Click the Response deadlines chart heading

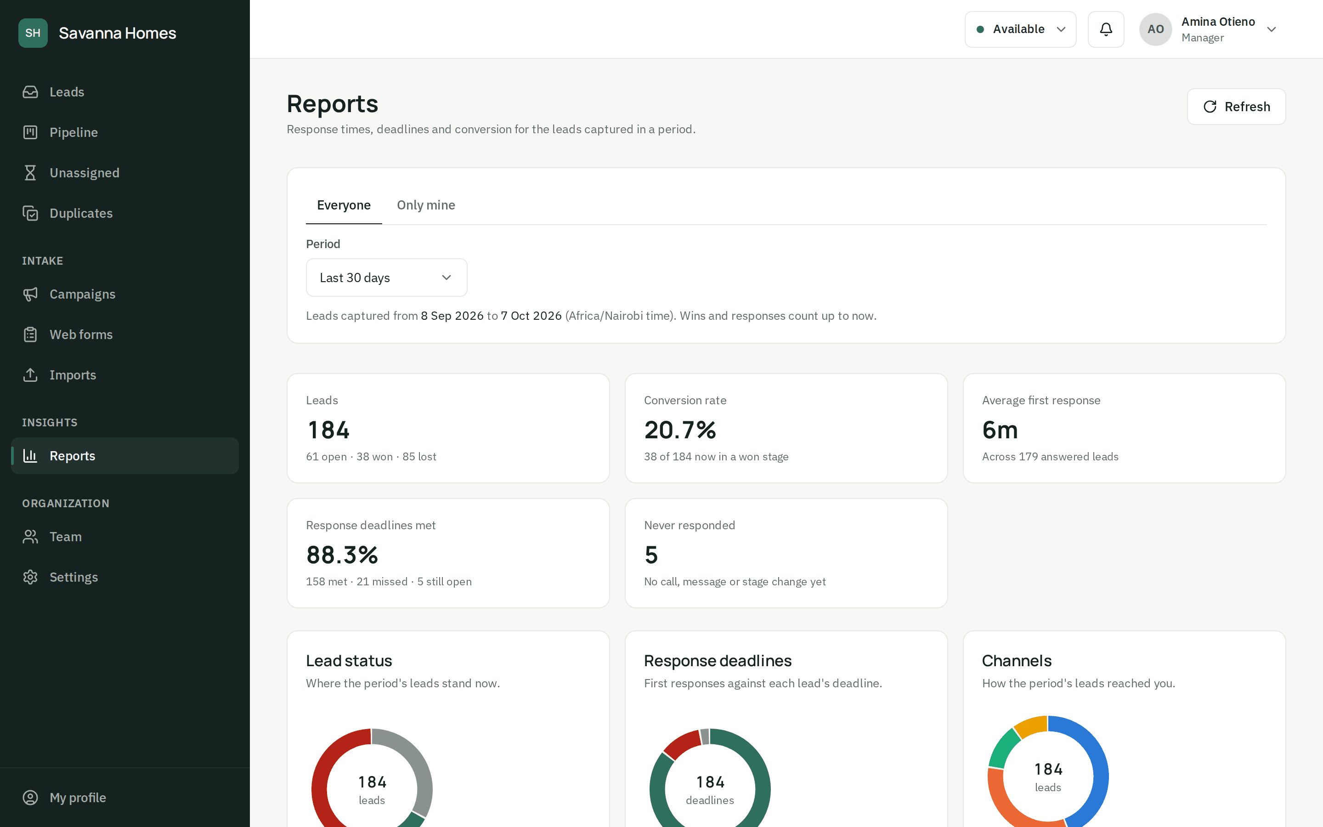(x=718, y=661)
